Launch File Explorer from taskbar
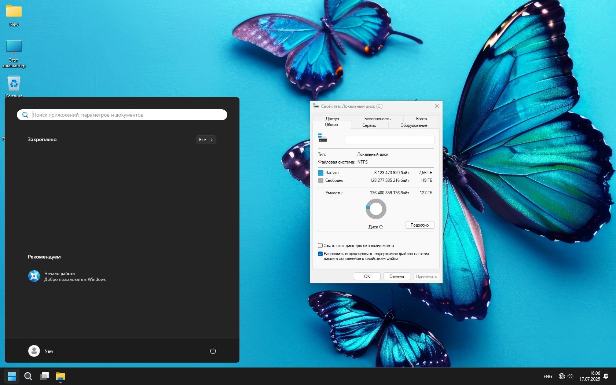616x385 pixels. pos(60,376)
